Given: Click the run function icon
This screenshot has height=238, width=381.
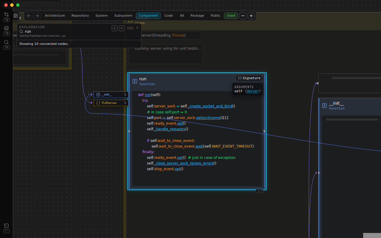Looking at the screenshot, I should tap(135, 81).
